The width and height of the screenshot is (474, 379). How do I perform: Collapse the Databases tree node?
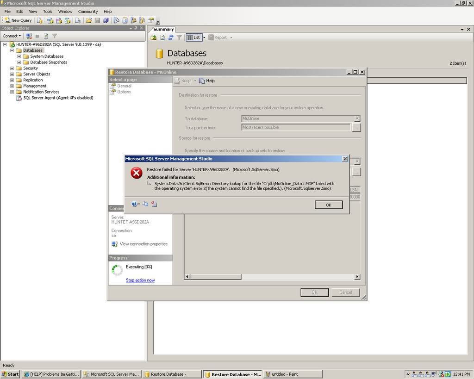[12, 50]
